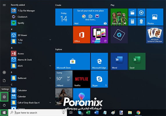Click the 'C' letter group header
This screenshot has width=166, height=116.
tap(12, 85)
